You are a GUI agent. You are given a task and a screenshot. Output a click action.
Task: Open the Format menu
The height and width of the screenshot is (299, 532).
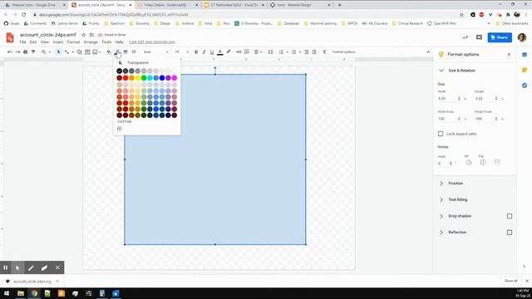point(73,42)
